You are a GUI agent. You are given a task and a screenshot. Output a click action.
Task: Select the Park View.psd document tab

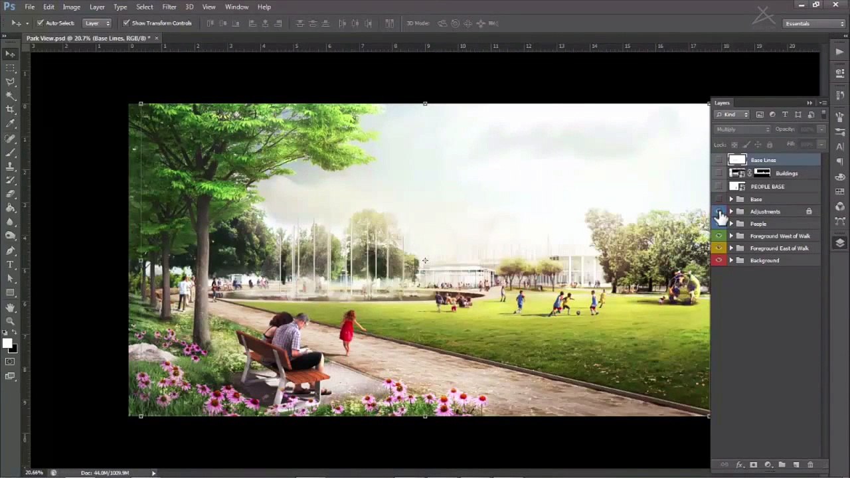pos(92,39)
